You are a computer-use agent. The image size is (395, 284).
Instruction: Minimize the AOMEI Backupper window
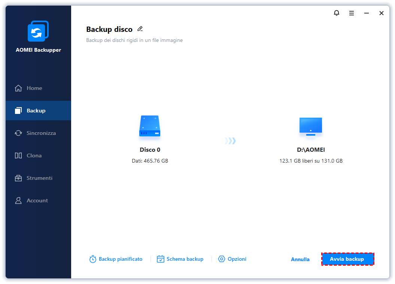tap(367, 13)
